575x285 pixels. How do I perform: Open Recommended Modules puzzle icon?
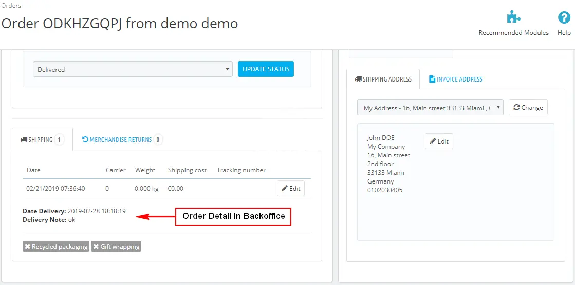tap(513, 17)
